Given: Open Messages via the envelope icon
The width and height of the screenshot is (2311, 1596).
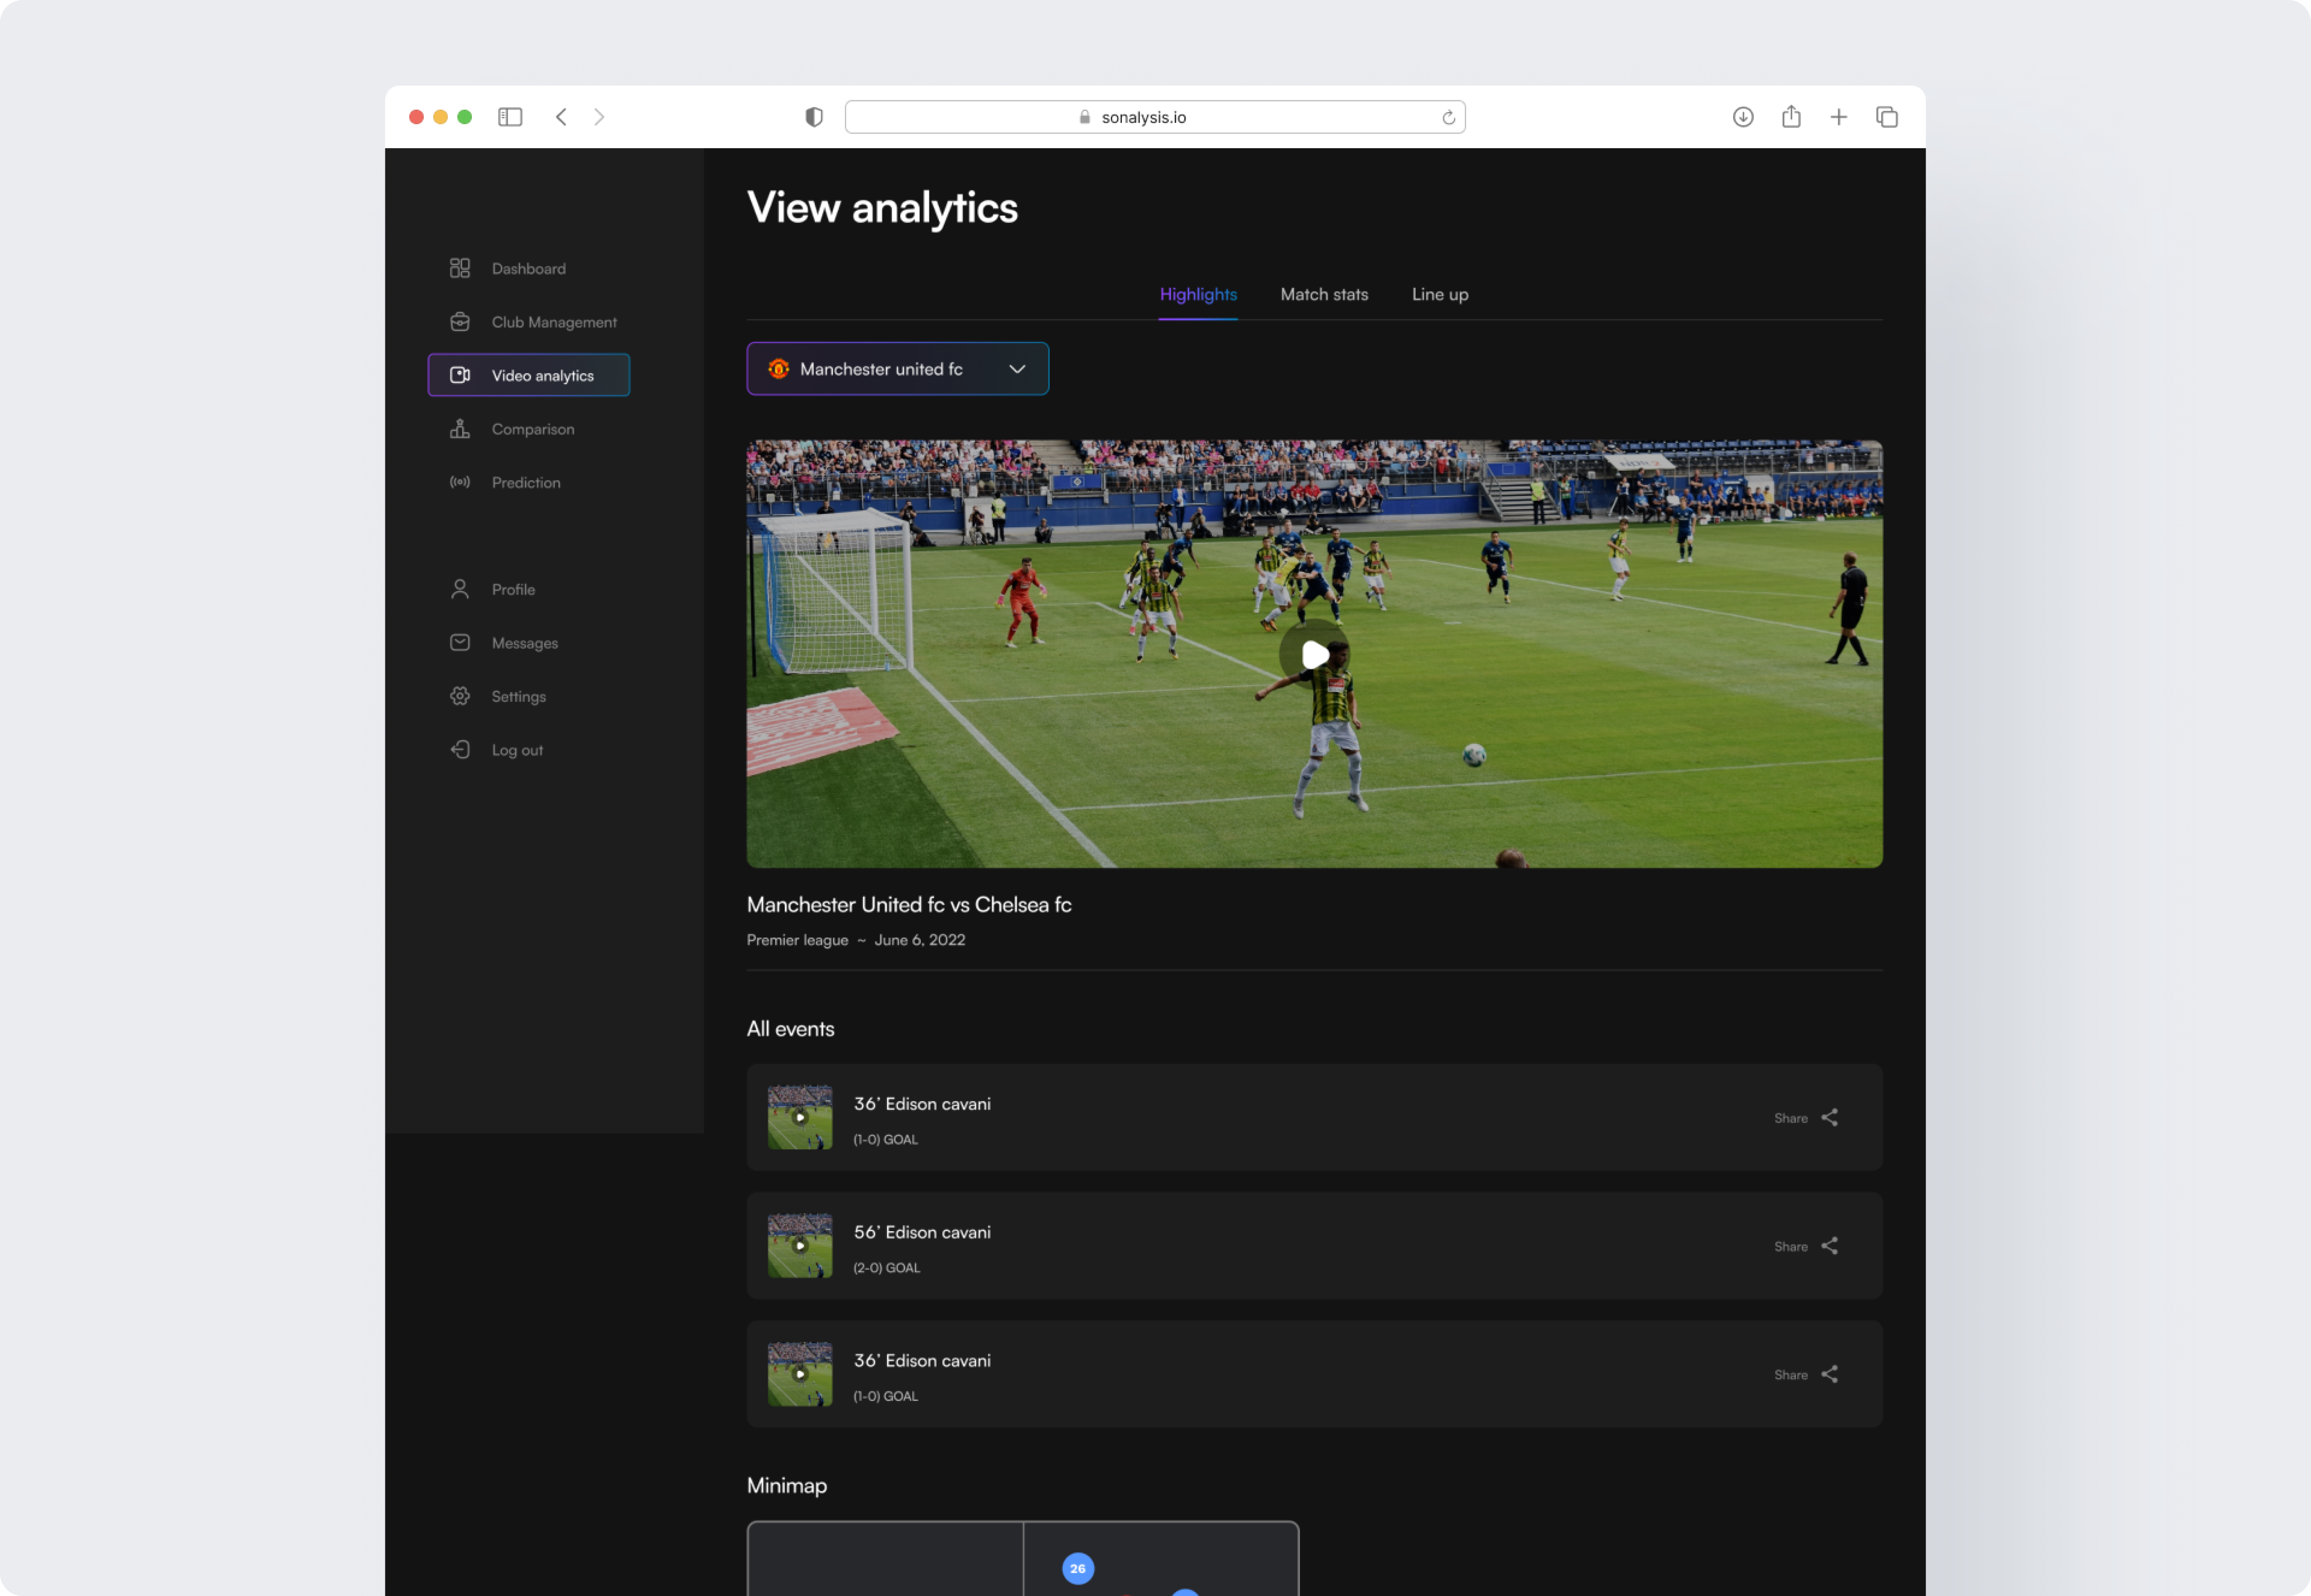Looking at the screenshot, I should point(459,642).
